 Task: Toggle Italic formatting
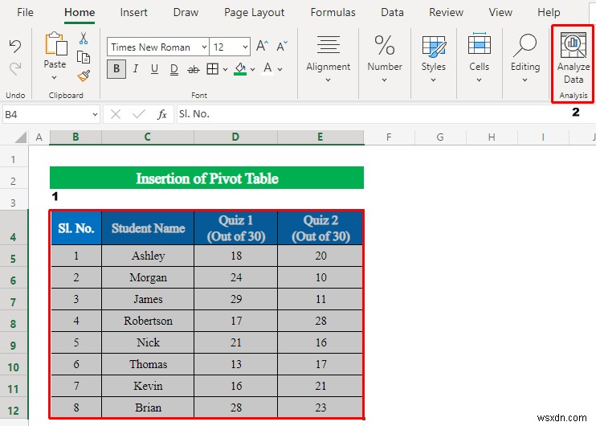coord(136,69)
